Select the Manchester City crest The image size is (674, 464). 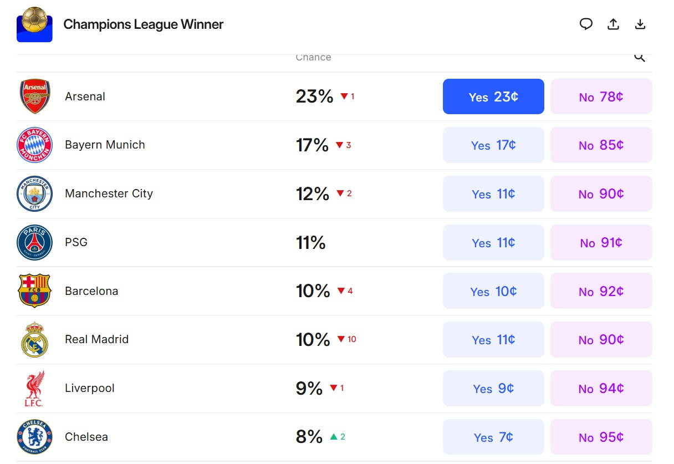pos(35,194)
